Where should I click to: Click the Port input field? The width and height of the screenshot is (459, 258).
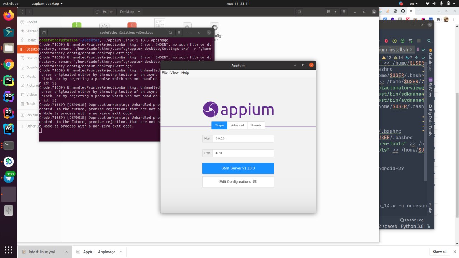(243, 153)
